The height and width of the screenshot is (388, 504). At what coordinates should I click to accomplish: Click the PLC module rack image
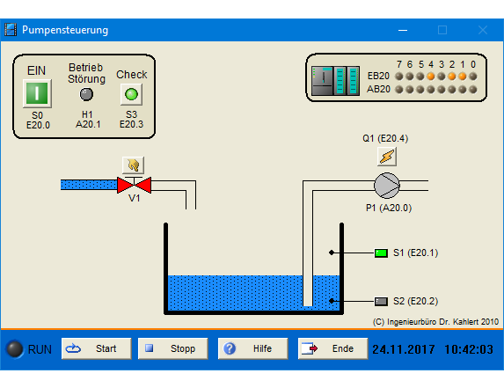coord(336,81)
